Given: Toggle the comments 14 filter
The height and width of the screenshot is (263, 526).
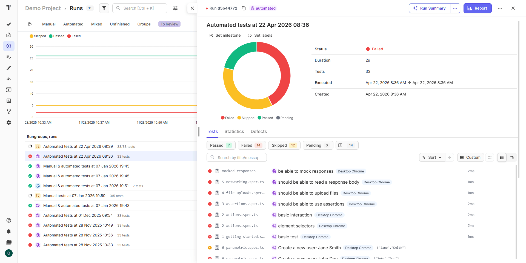Looking at the screenshot, I should pos(347,145).
